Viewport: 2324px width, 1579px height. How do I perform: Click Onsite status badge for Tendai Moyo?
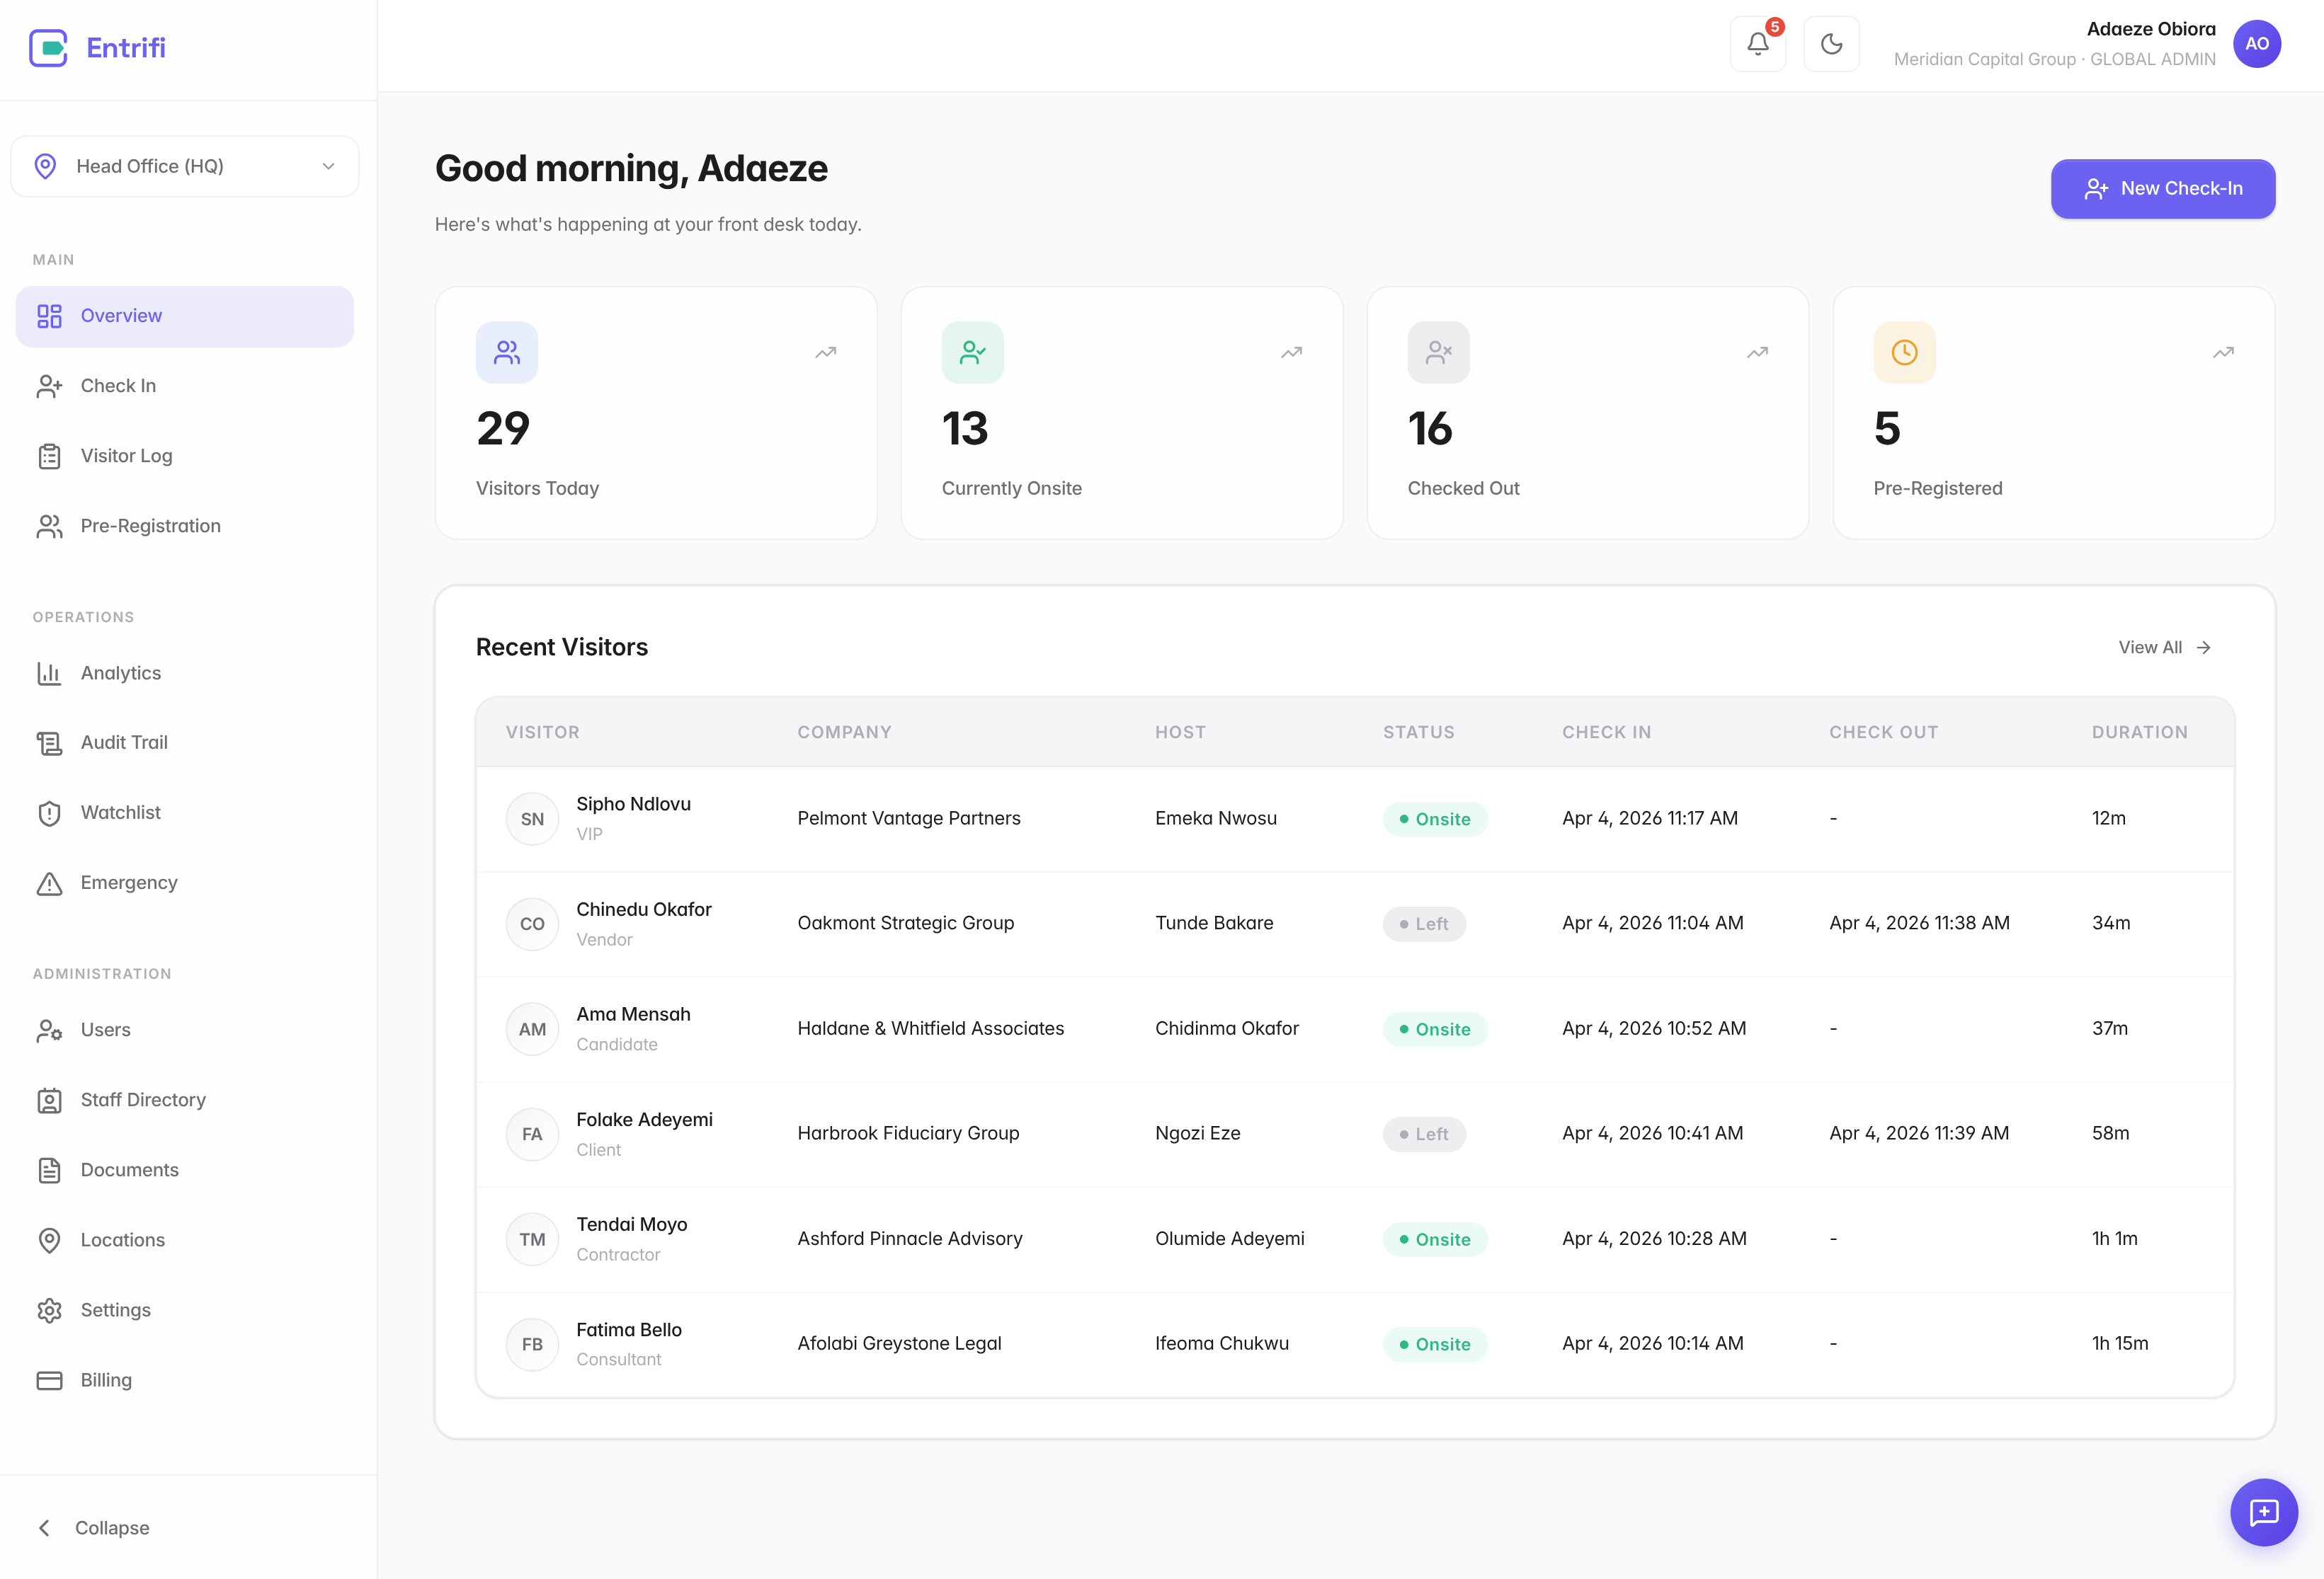pyautogui.click(x=1435, y=1239)
